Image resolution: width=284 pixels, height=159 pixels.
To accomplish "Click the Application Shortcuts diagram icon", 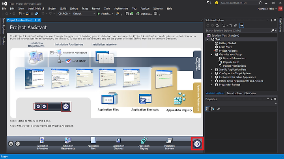I will 145,99.
